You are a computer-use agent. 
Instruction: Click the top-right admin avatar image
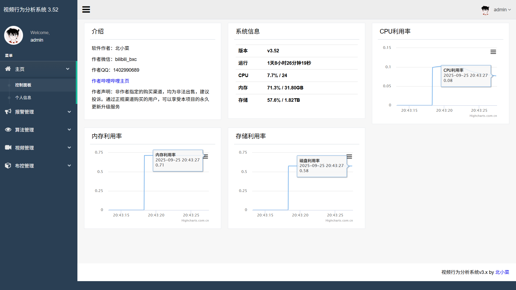(485, 10)
